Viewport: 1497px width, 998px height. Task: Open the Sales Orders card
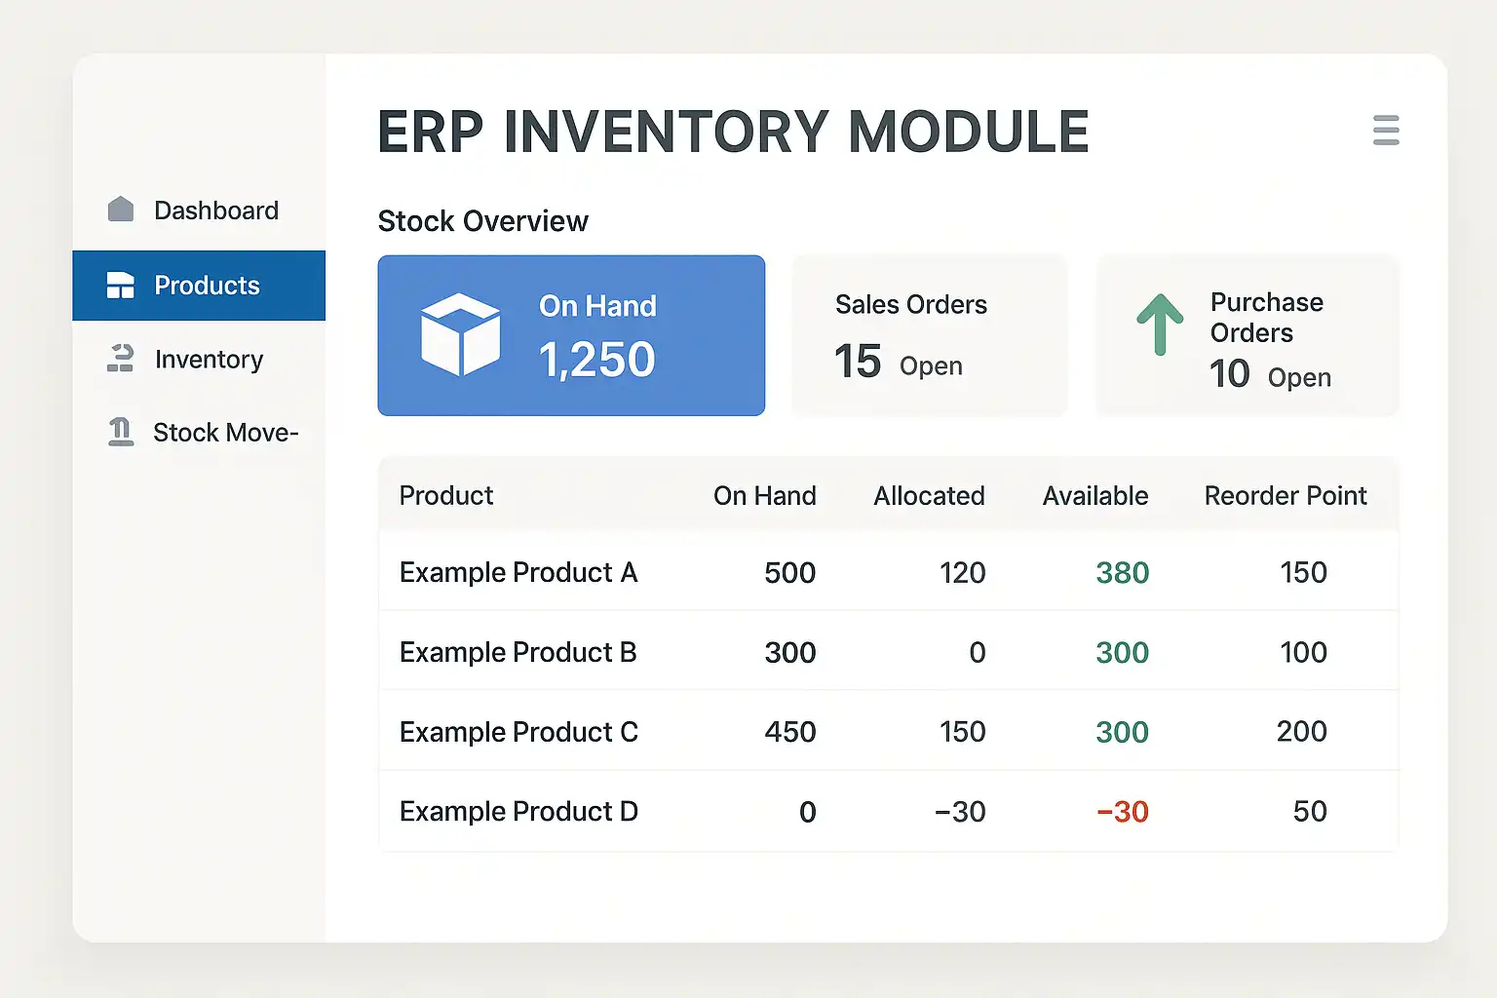(930, 335)
